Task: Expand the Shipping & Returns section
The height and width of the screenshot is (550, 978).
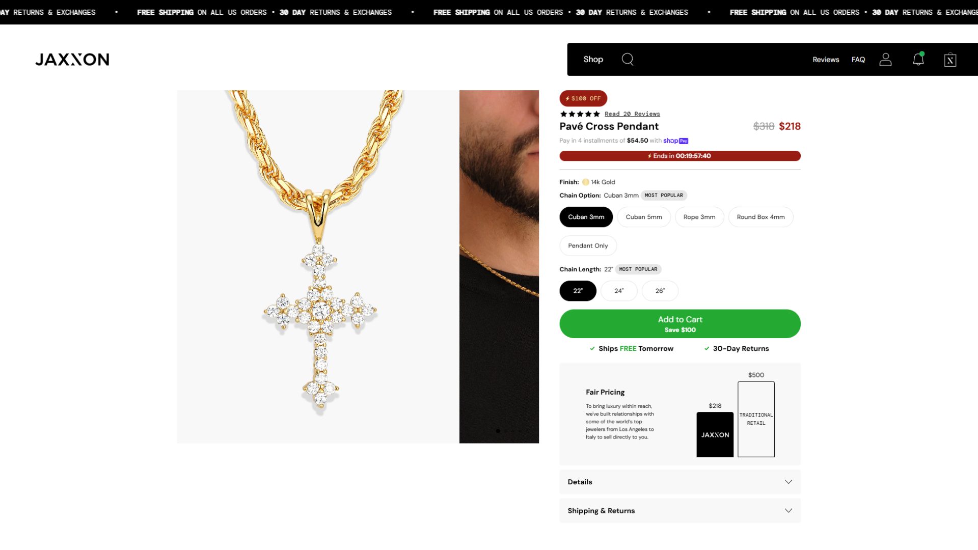Action: click(680, 511)
